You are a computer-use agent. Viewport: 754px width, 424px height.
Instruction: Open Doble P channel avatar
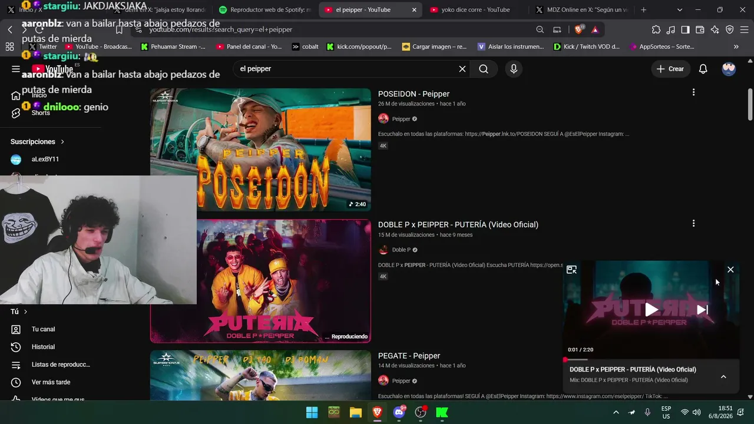tap(383, 250)
